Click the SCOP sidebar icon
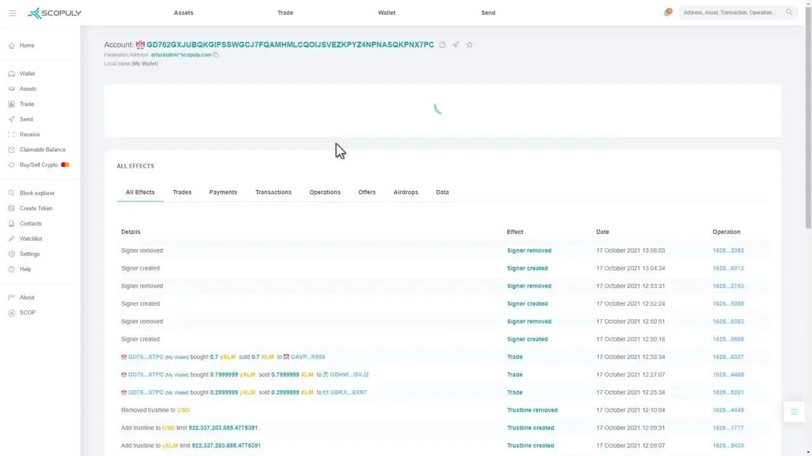 pos(11,313)
